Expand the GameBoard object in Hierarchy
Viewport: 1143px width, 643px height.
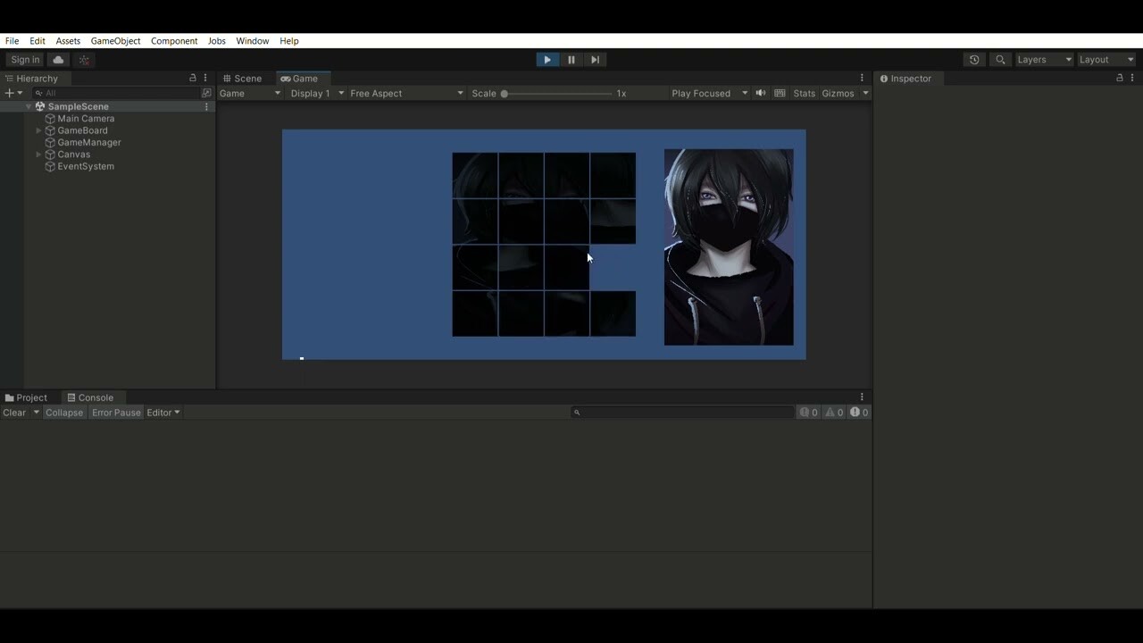pyautogui.click(x=39, y=130)
